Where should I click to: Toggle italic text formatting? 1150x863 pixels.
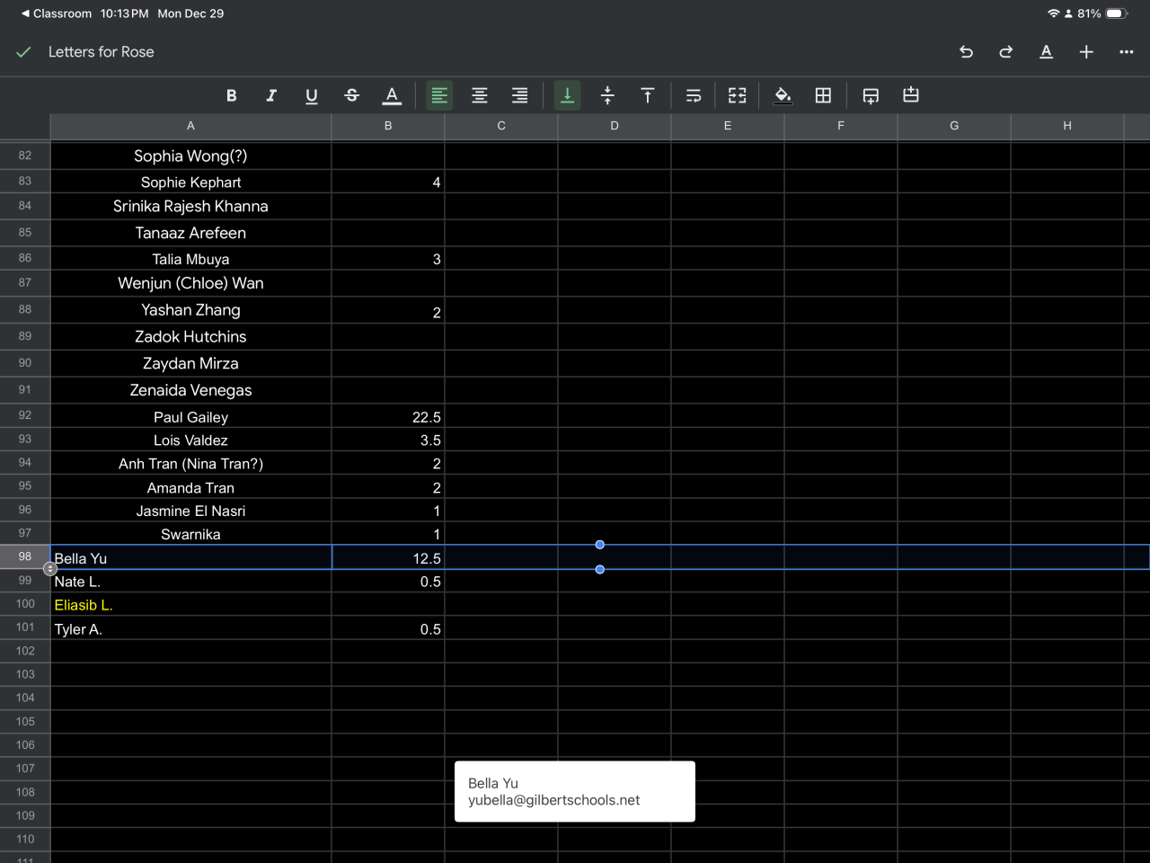(x=271, y=95)
